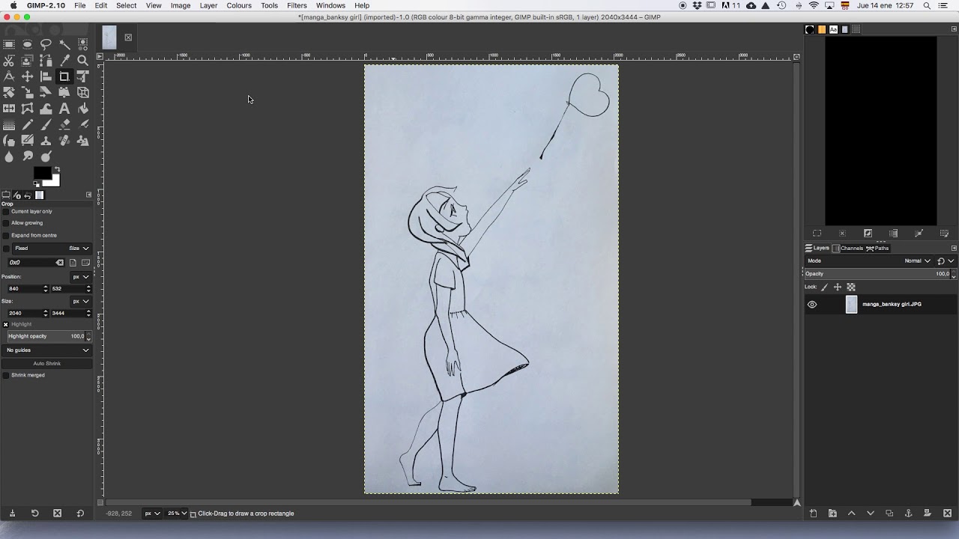This screenshot has height=539, width=959.
Task: Click the foreground colour black swatch
Action: pos(42,173)
